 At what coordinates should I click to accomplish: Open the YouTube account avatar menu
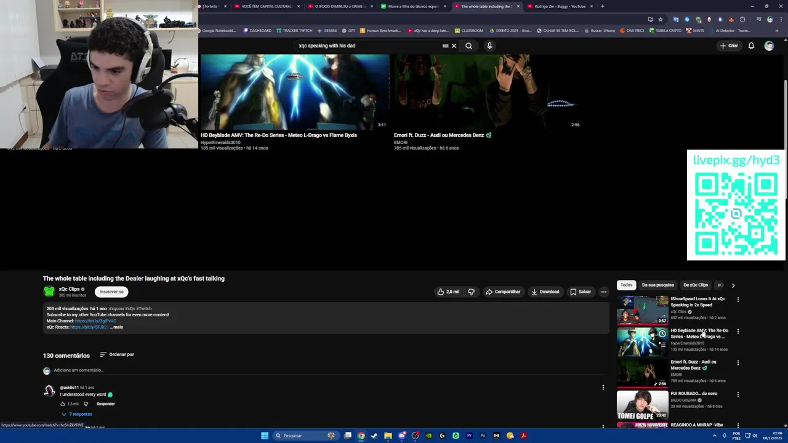pyautogui.click(x=769, y=46)
